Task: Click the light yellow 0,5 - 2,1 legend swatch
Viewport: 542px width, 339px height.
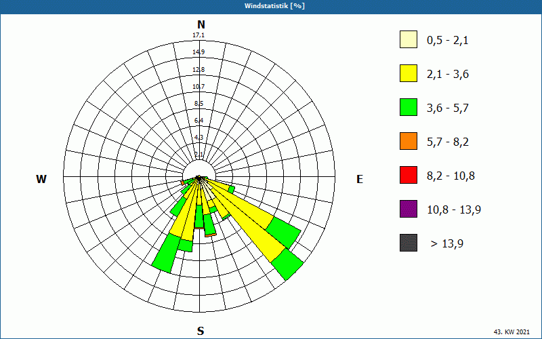Action: (x=409, y=39)
